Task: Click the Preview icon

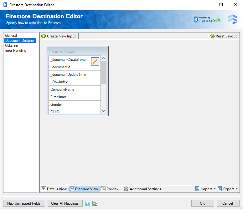Action: (x=103, y=189)
